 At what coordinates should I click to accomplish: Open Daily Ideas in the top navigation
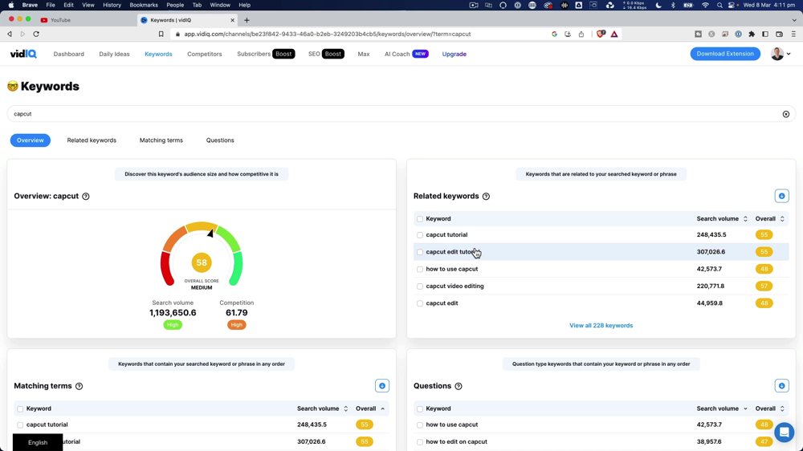[x=114, y=54]
